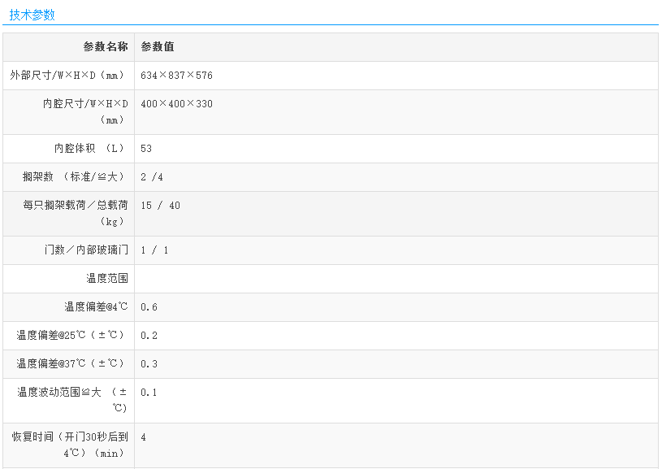The image size is (662, 469).
Task: Click the 温度范围 row label
Action: pyautogui.click(x=107, y=279)
